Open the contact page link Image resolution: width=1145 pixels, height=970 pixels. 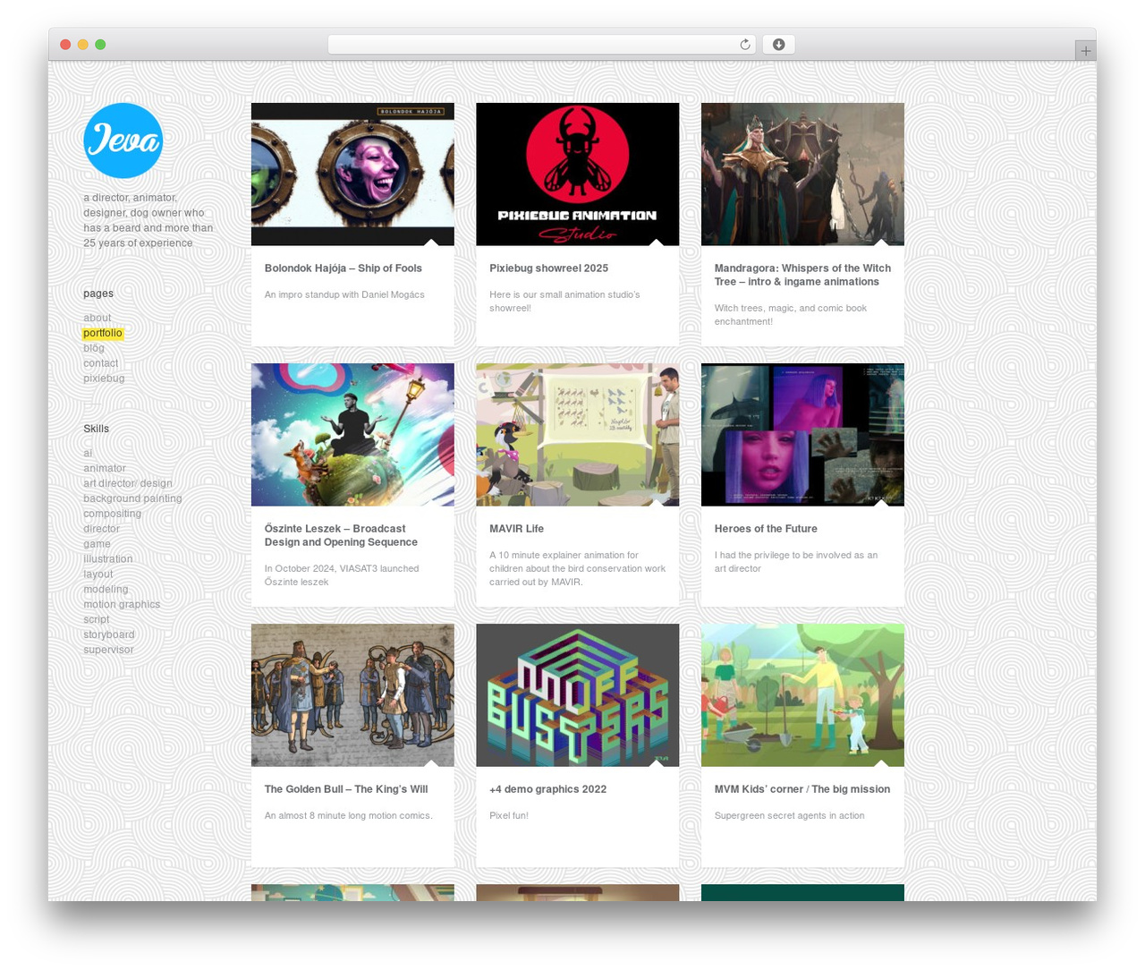click(101, 363)
